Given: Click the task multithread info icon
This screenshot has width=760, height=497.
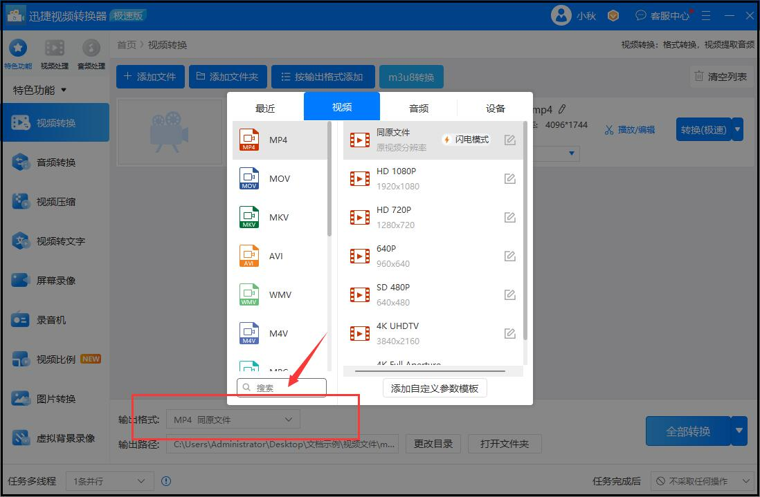Looking at the screenshot, I should point(165,481).
